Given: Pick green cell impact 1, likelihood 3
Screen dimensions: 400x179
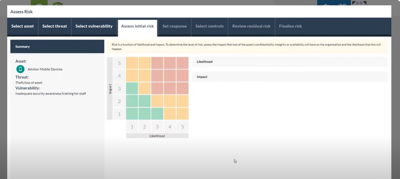Looking at the screenshot, I should point(157,114).
